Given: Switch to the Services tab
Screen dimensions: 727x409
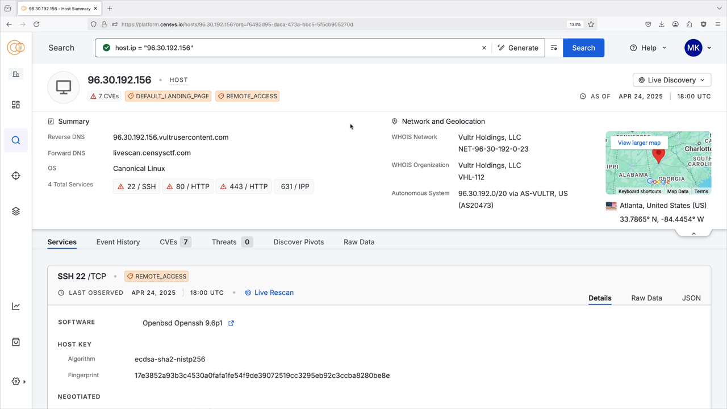Looking at the screenshot, I should pyautogui.click(x=62, y=242).
